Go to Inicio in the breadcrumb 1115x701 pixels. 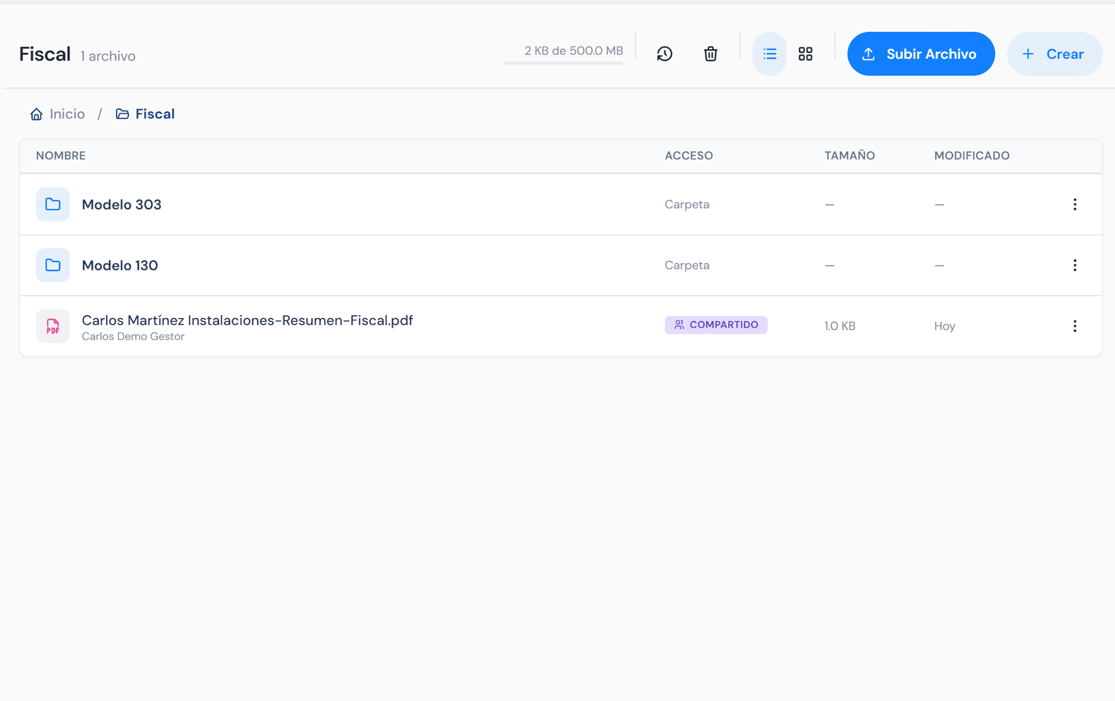click(67, 114)
